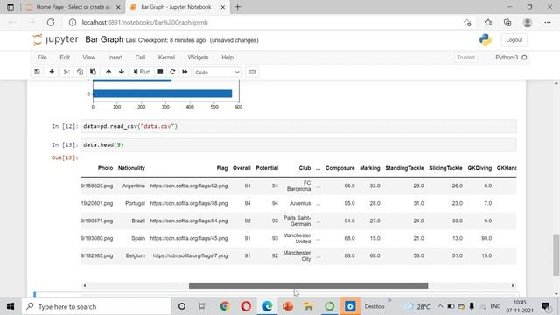Click the Trusted notebook indicator
Viewport: 560px width, 315px height.
click(465, 58)
